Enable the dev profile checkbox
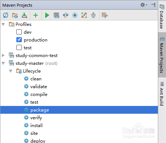 pyautogui.click(x=19, y=32)
